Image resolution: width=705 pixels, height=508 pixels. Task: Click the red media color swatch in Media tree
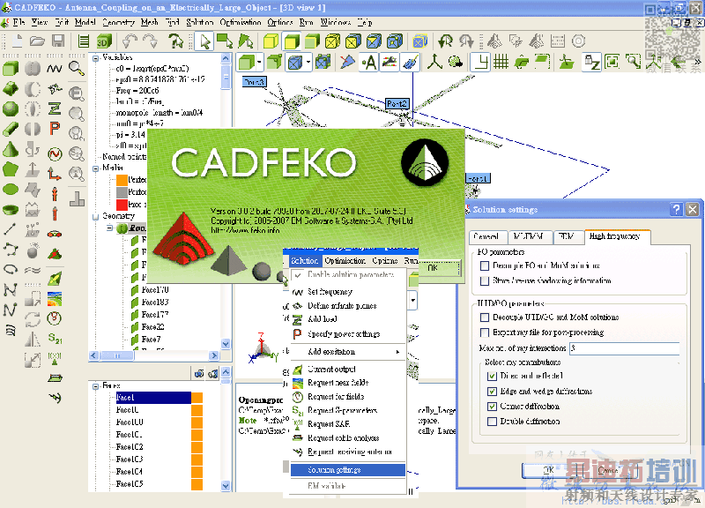pos(122,205)
